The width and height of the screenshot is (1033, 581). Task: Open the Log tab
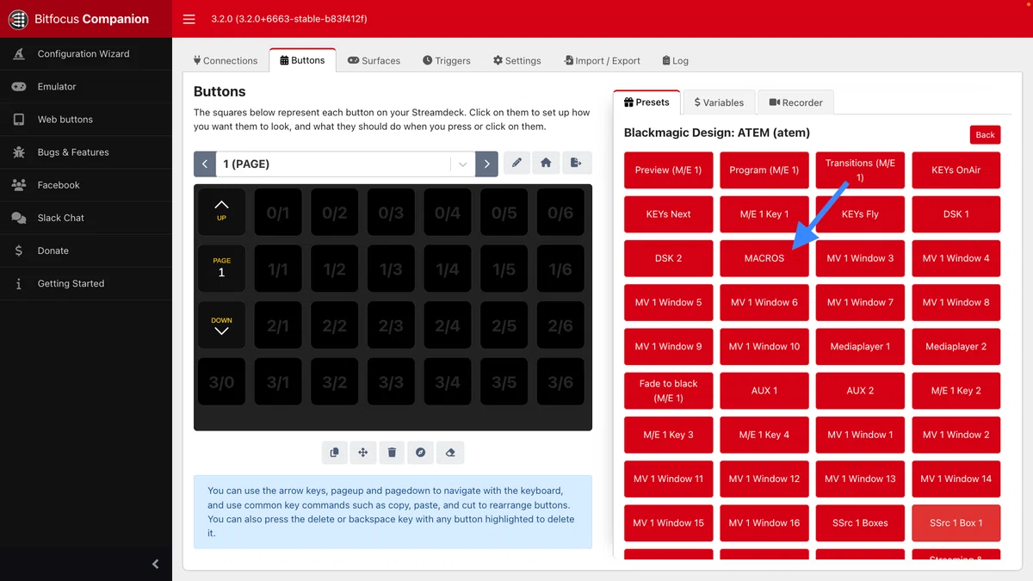[675, 60]
